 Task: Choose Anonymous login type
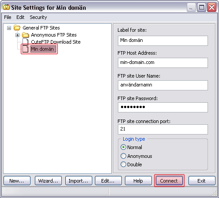(123, 156)
